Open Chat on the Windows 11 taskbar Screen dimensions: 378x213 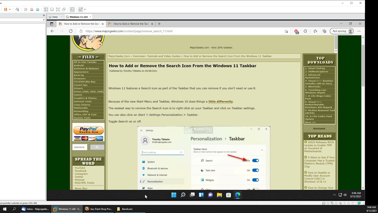click(210, 195)
